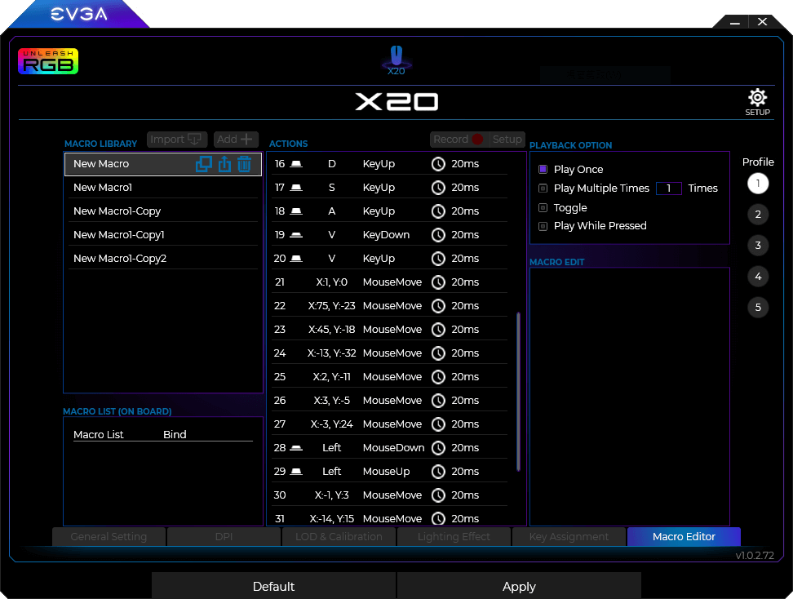Switch to Profile 2

pyautogui.click(x=758, y=215)
